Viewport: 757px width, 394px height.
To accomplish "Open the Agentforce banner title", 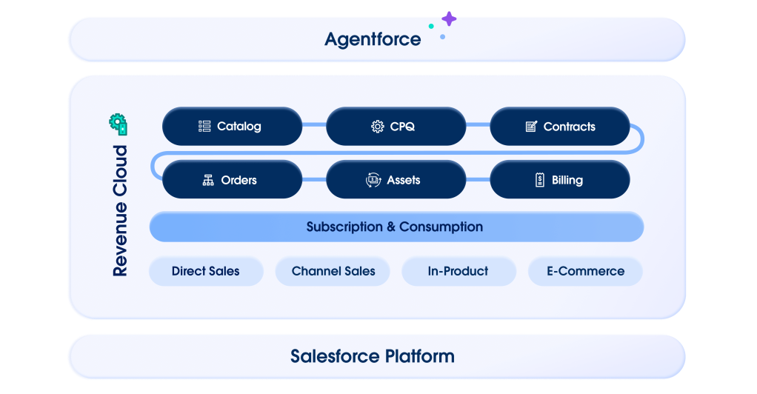I will click(373, 39).
